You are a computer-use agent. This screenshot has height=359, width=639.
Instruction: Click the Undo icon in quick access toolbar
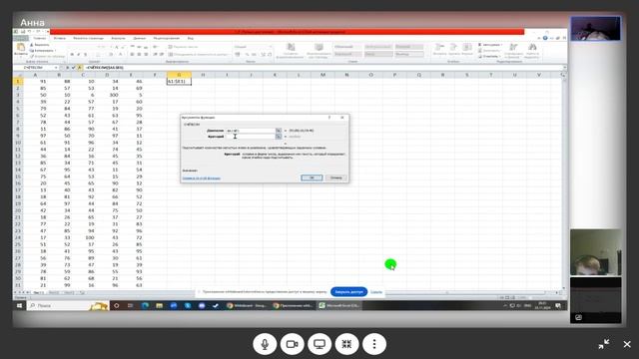coord(30,32)
